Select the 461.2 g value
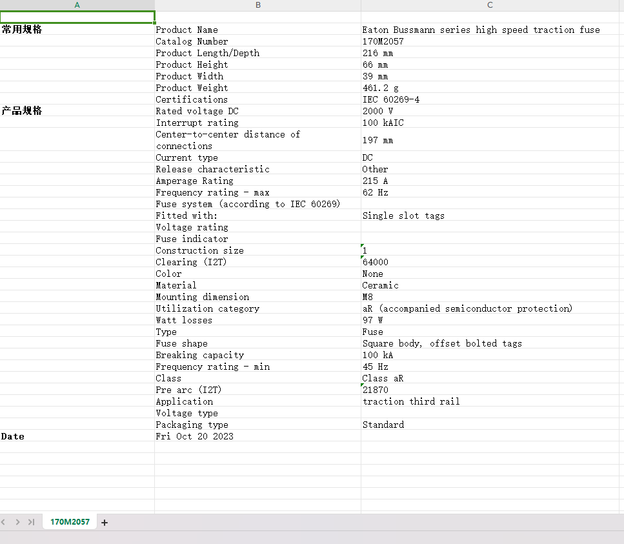This screenshot has height=544, width=624. point(490,88)
